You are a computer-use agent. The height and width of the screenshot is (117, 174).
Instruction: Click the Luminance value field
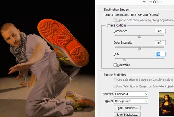(160, 31)
